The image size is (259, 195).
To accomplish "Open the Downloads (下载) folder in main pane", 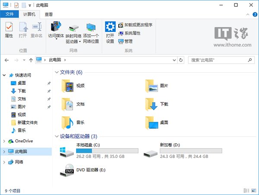I will pos(152,104).
